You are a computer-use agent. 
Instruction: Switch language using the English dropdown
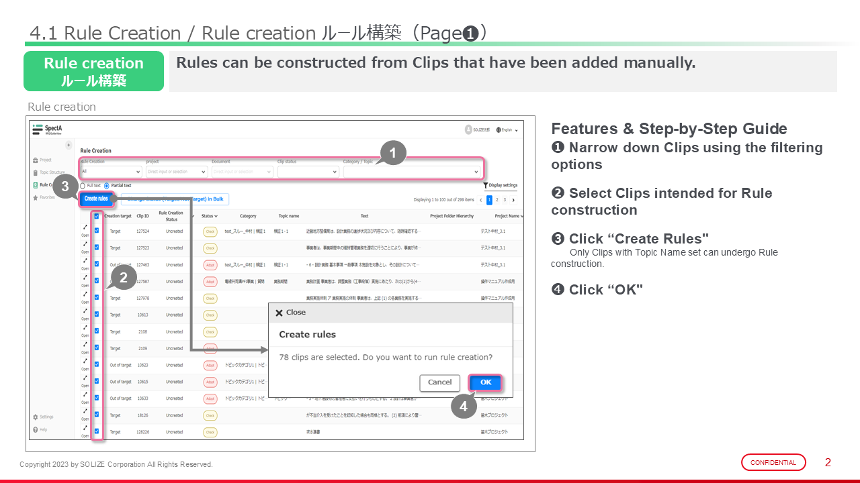(x=507, y=130)
